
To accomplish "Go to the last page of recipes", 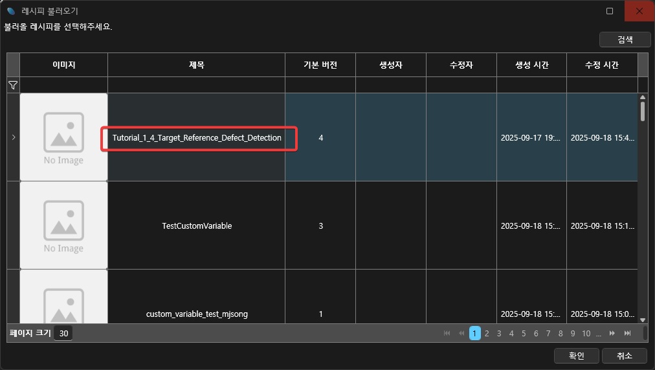I will tap(627, 333).
